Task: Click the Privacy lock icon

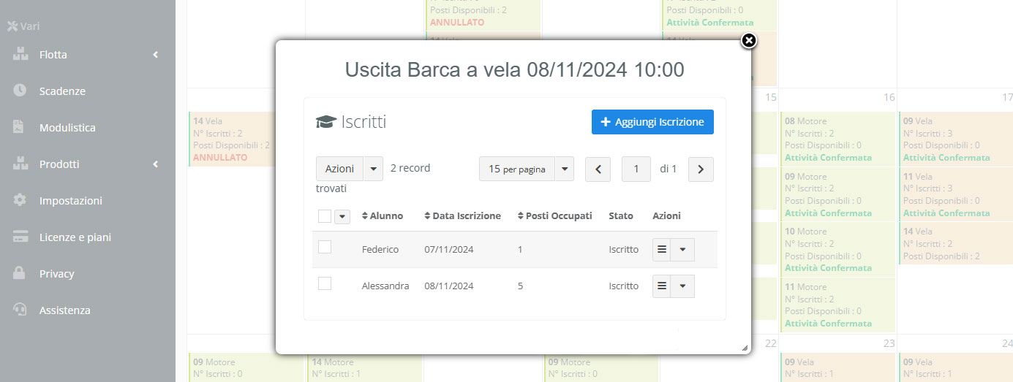Action: pos(20,273)
